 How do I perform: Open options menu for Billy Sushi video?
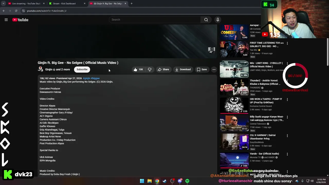(287, 117)
